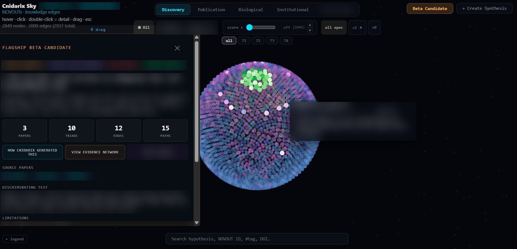Viewport: 517px width, 249px height.
Task: Click How Cnidarix Generated This
Action: pyautogui.click(x=33, y=152)
